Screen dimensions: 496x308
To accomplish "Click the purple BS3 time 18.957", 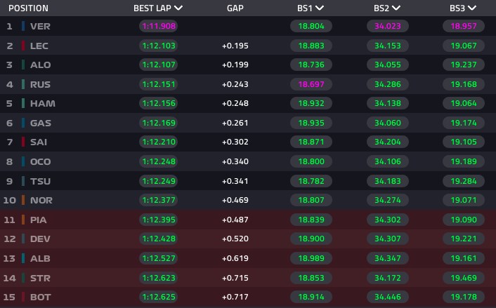I will click(x=464, y=26).
